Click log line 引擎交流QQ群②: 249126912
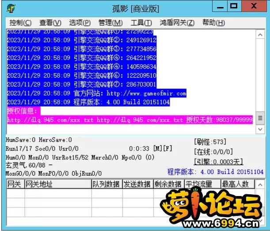The height and width of the screenshot is (231, 270). pos(82,40)
